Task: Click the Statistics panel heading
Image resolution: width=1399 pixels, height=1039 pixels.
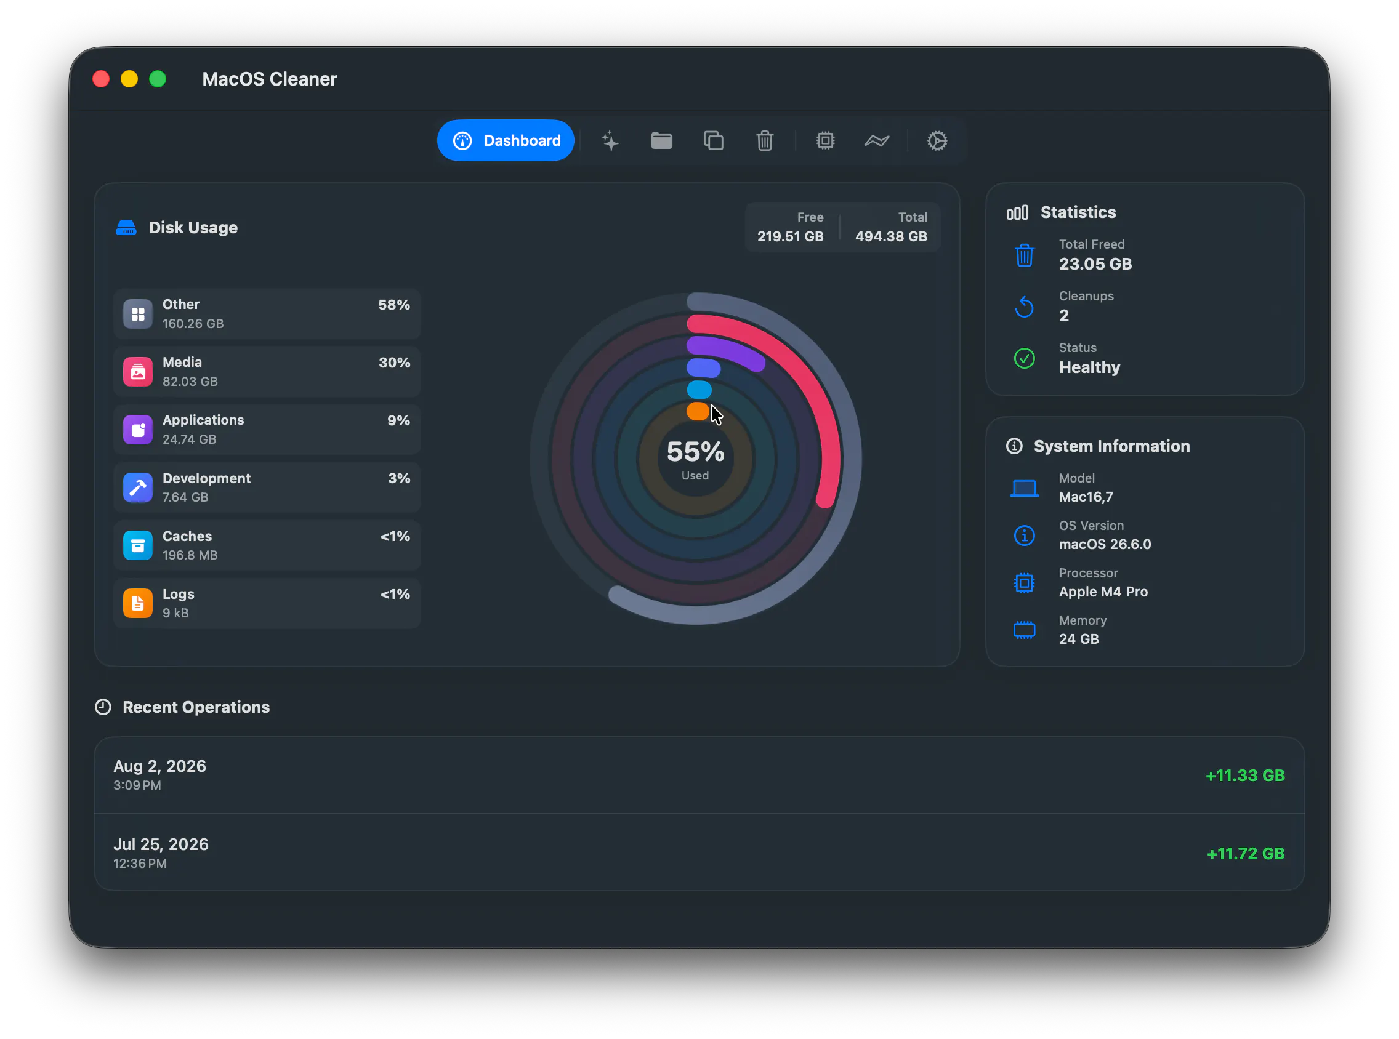Action: click(1078, 212)
